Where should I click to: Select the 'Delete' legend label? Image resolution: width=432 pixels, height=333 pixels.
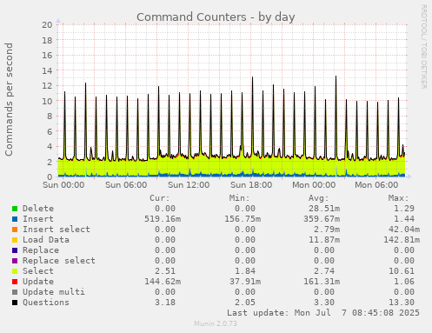[38, 209]
